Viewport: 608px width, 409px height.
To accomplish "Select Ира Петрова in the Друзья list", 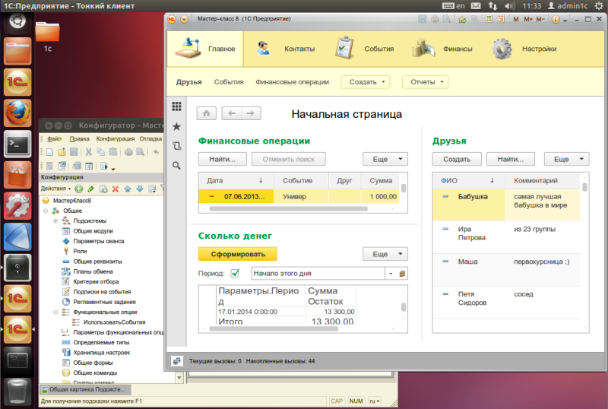I will pyautogui.click(x=506, y=237).
